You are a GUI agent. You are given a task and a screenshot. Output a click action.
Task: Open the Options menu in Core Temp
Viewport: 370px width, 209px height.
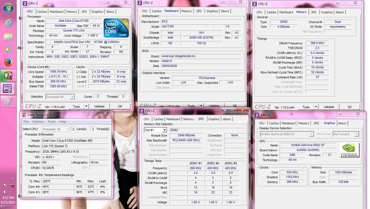[x=38, y=122]
